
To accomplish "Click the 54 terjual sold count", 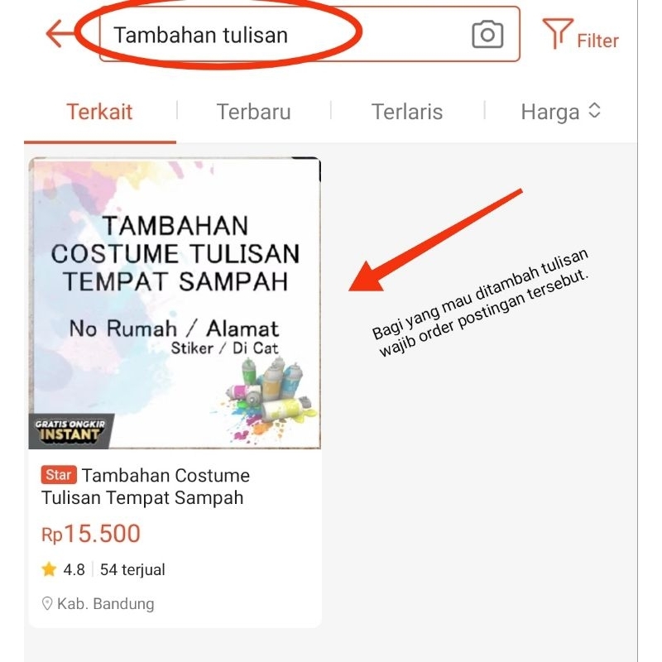I will (x=132, y=569).
